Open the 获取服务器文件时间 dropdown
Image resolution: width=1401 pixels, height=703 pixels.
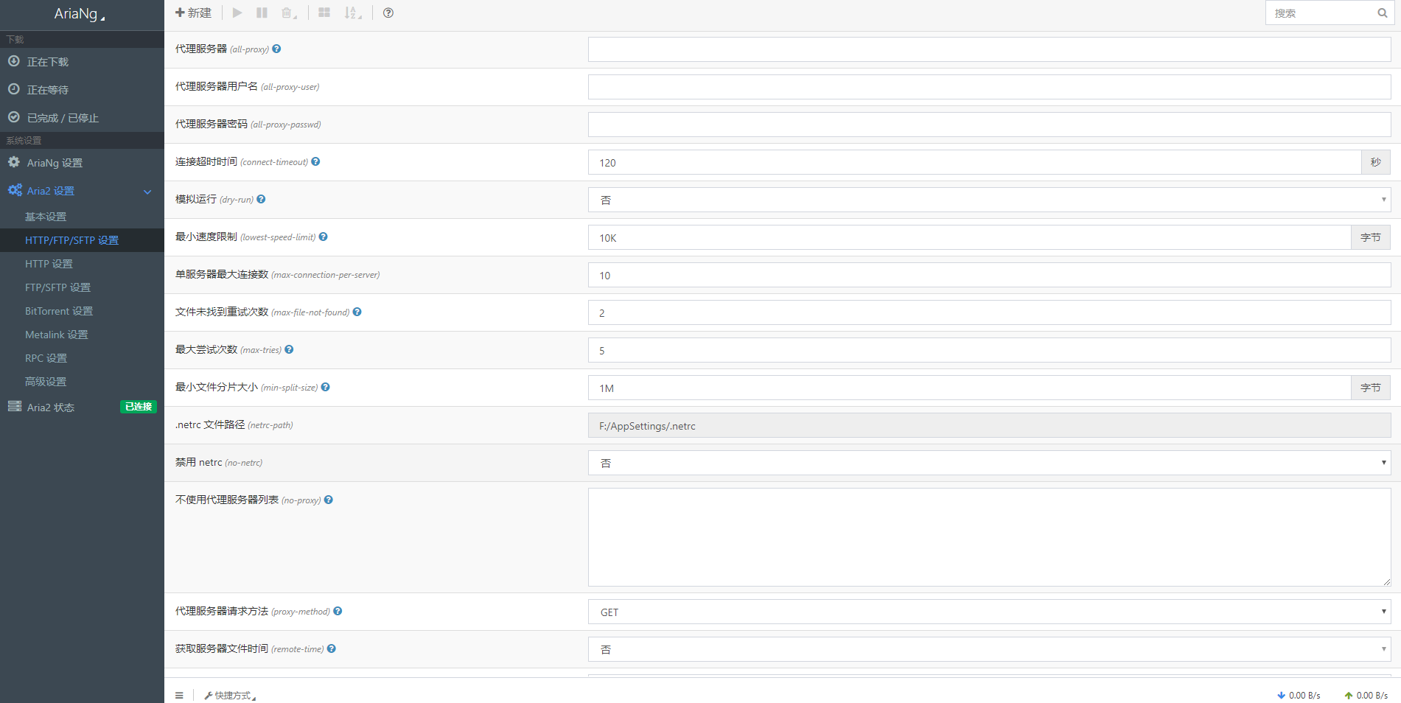point(989,649)
